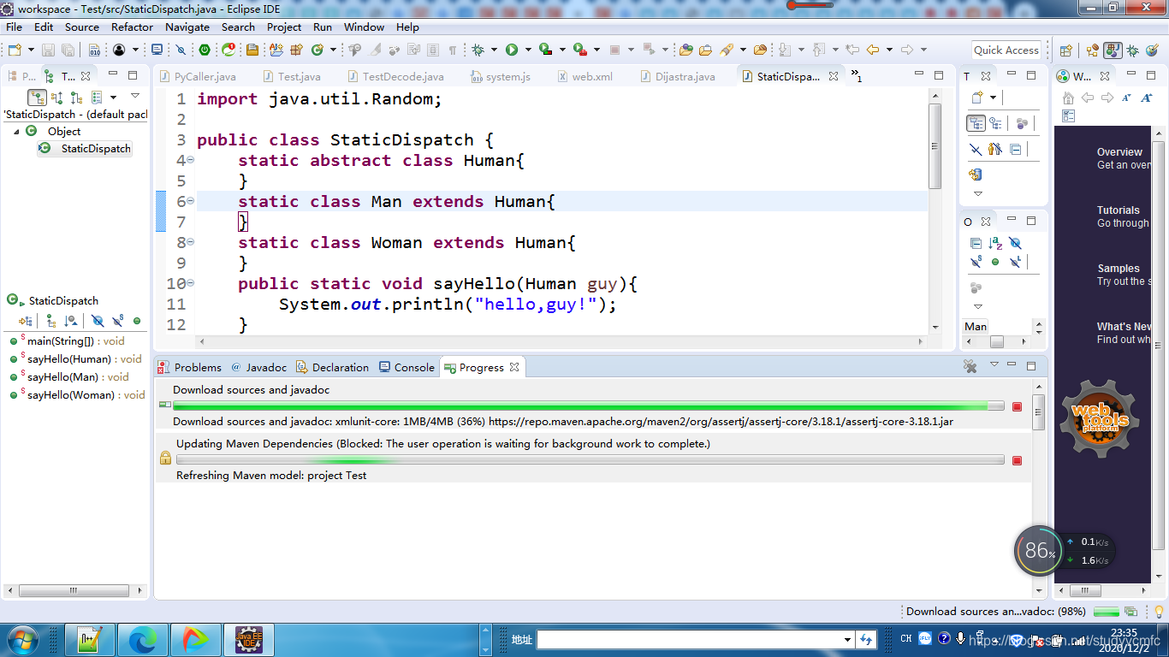1169x657 pixels.
Task: Click status bar download progress indicator
Action: click(1107, 612)
